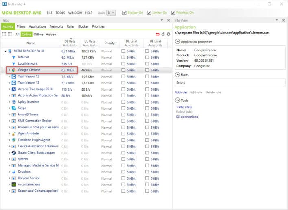The width and height of the screenshot is (288, 210).
Task: Click the Steam Client Bootstrapper icon
Action: pos(14,152)
